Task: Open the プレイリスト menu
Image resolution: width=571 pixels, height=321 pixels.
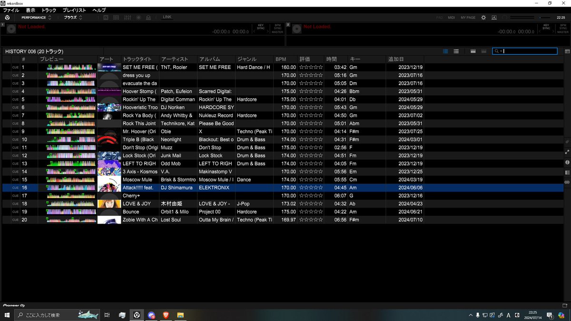Action: coord(74,10)
